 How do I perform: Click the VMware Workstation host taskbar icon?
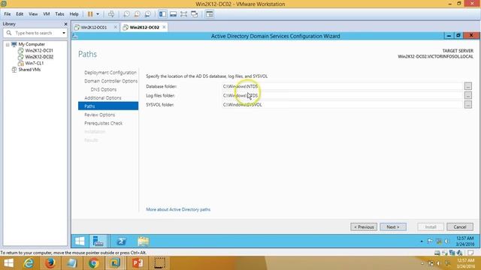(x=115, y=263)
